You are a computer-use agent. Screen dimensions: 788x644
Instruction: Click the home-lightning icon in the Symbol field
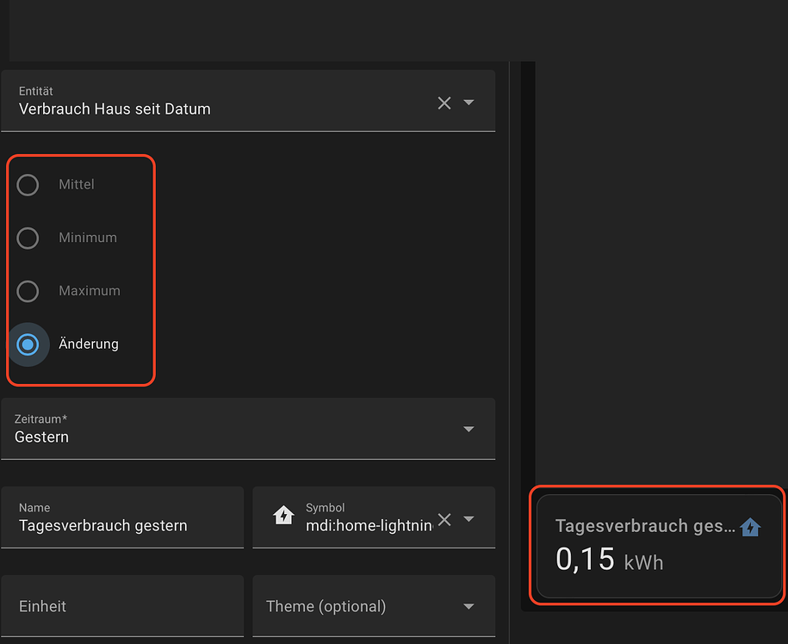click(284, 514)
